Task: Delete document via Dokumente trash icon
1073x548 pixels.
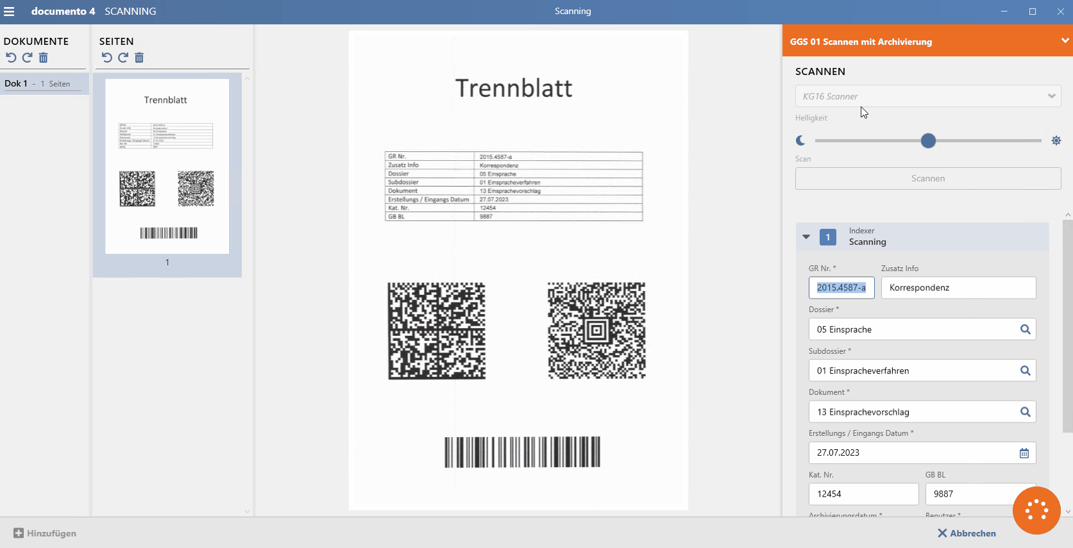Action: pyautogui.click(x=43, y=58)
